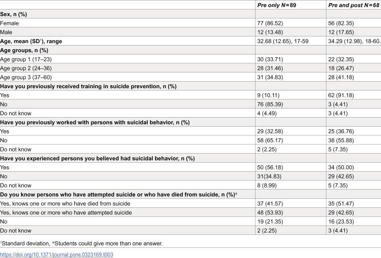
Task: Select the cell reading 58 (65.17)
Action: (270, 140)
